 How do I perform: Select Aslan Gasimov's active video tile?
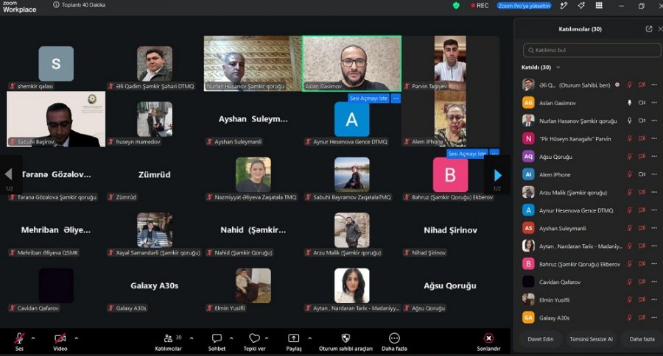pos(352,63)
